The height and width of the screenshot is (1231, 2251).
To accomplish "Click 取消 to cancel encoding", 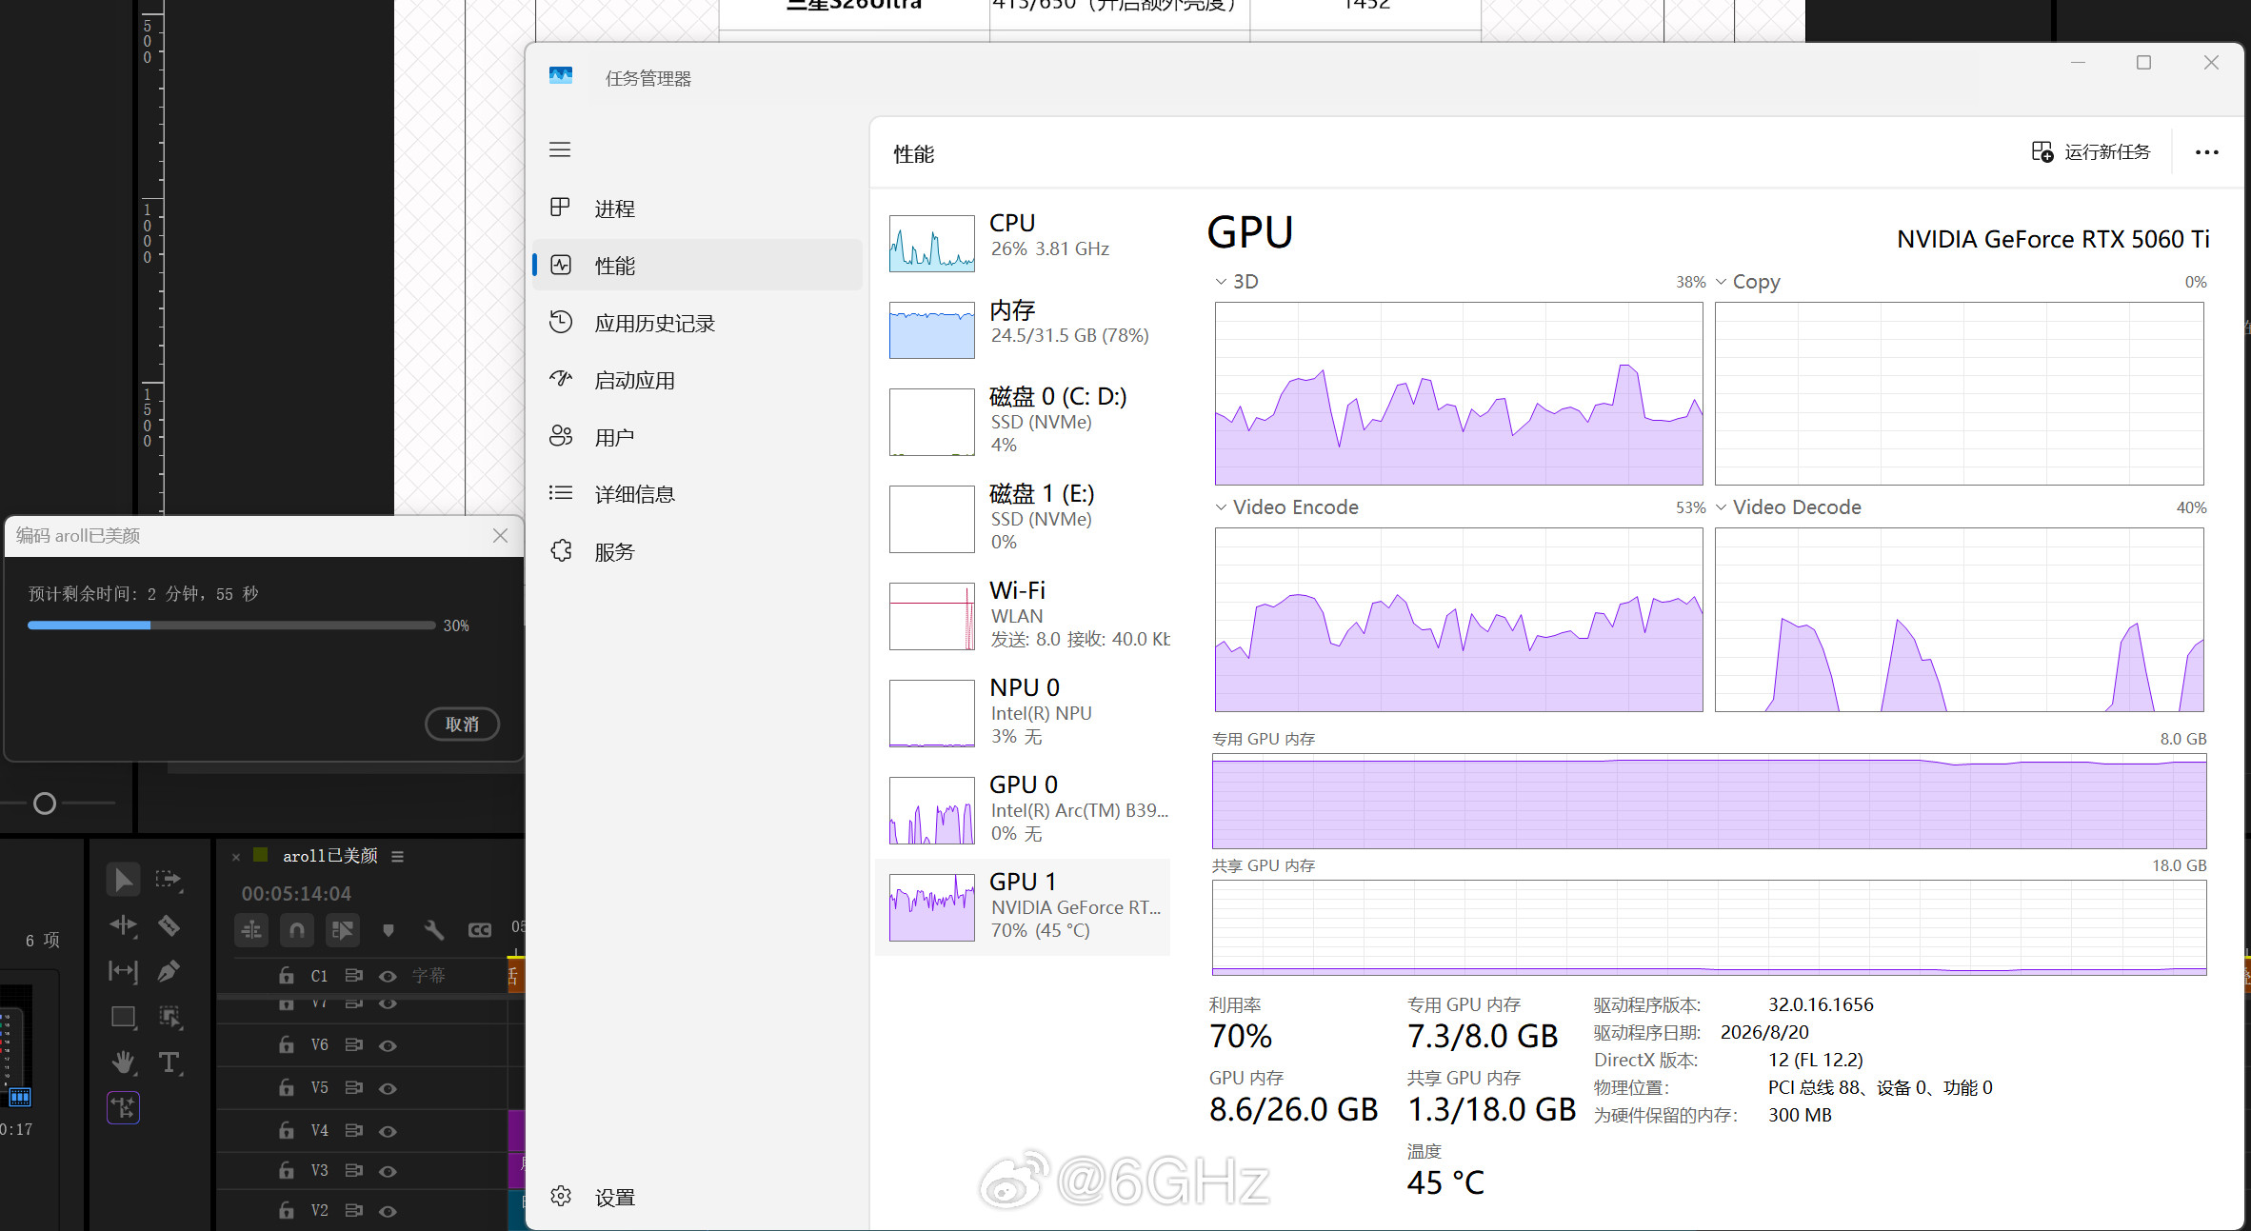I will pyautogui.click(x=462, y=724).
